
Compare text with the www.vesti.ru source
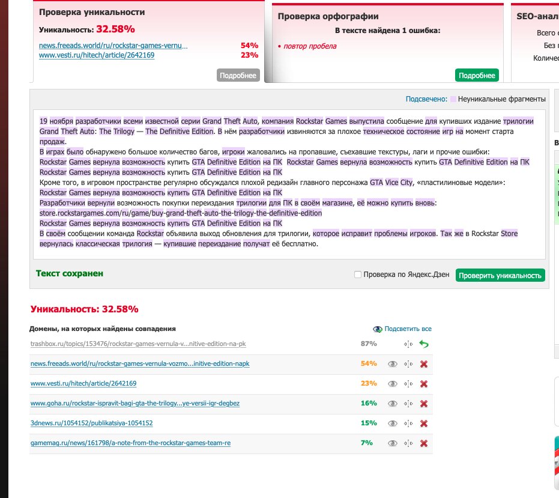408,384
